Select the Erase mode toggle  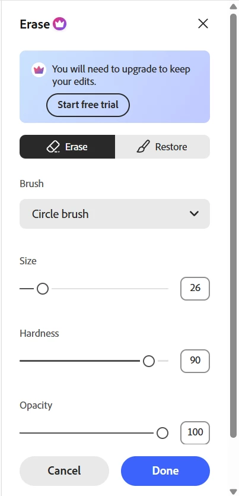[67, 147]
